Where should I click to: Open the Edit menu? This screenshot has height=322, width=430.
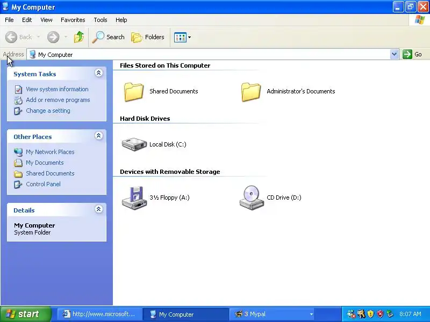27,20
